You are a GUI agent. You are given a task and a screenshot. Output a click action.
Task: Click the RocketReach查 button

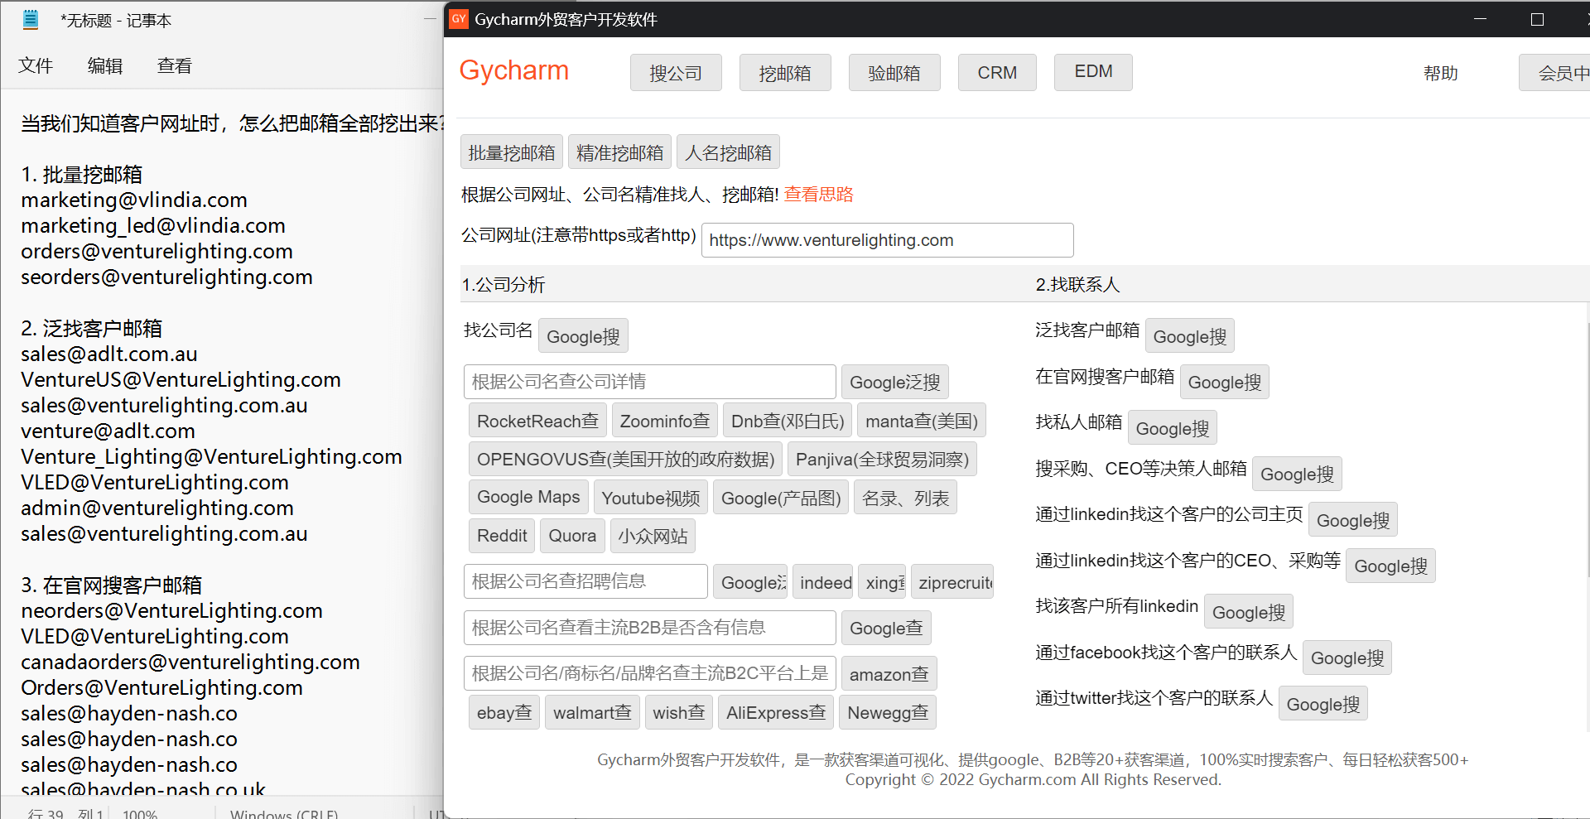(x=537, y=421)
